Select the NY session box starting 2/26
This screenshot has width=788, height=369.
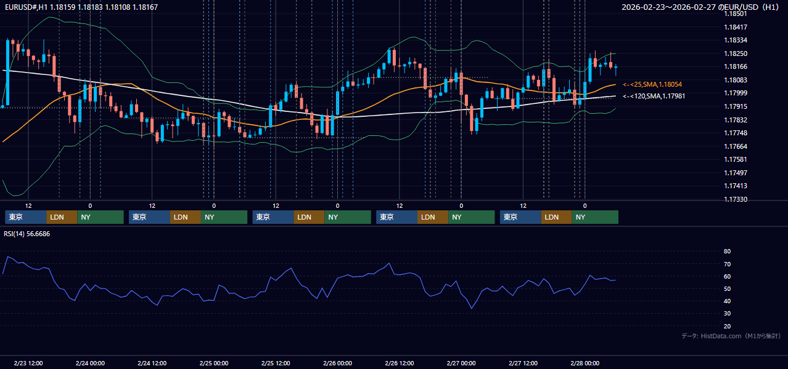472,217
